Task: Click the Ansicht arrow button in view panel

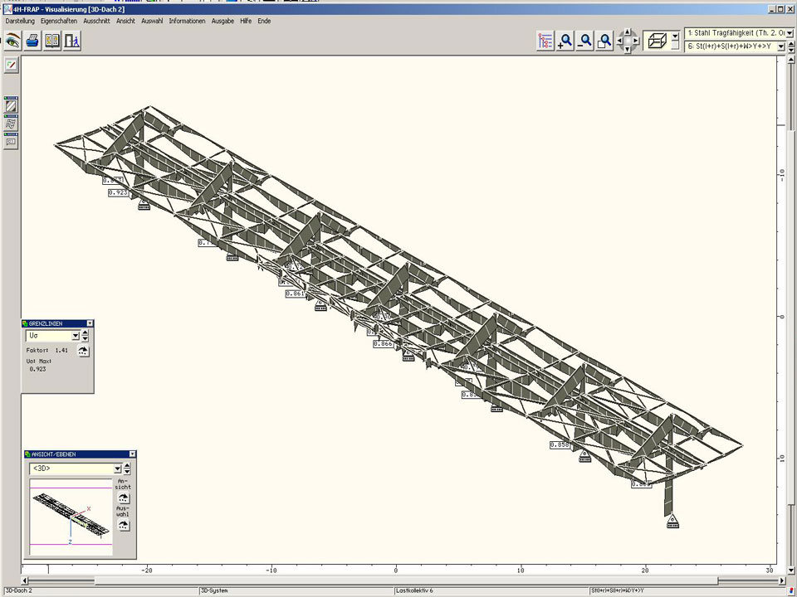Action: [123, 498]
